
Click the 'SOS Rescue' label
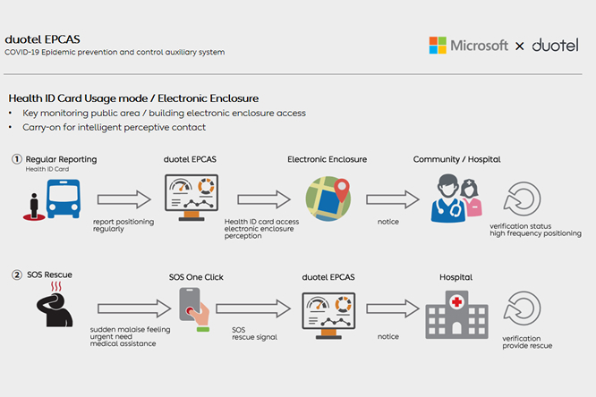pyautogui.click(x=49, y=275)
